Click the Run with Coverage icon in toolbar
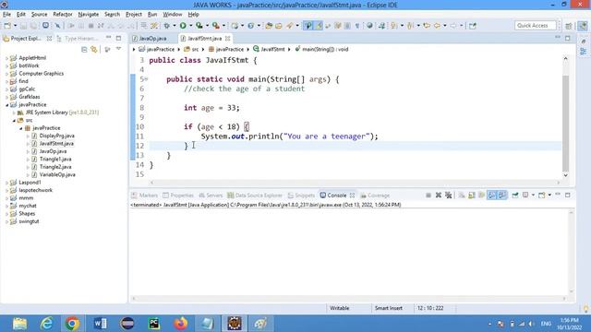 click(x=199, y=26)
